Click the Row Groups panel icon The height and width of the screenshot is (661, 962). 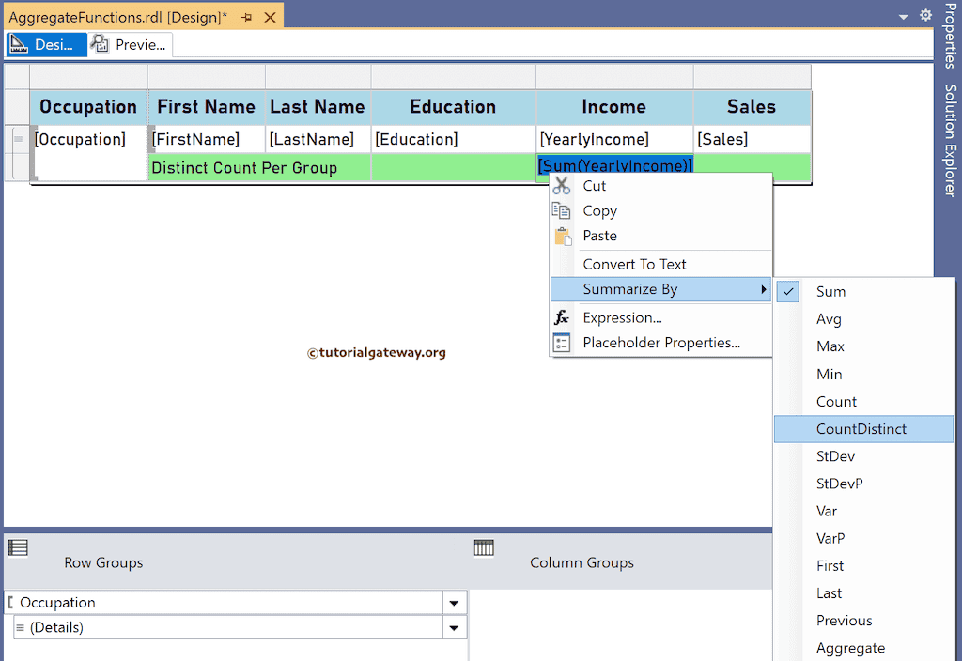click(x=18, y=548)
